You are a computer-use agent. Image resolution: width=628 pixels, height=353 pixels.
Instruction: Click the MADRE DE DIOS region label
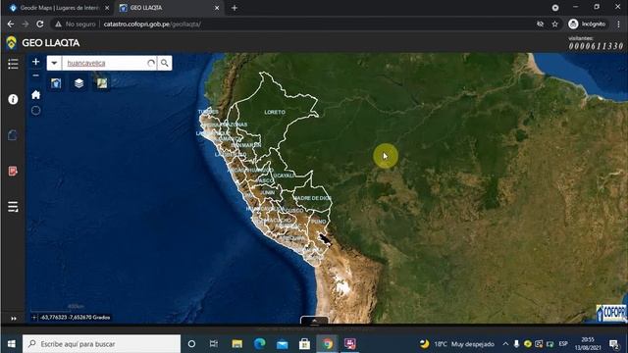click(x=312, y=198)
